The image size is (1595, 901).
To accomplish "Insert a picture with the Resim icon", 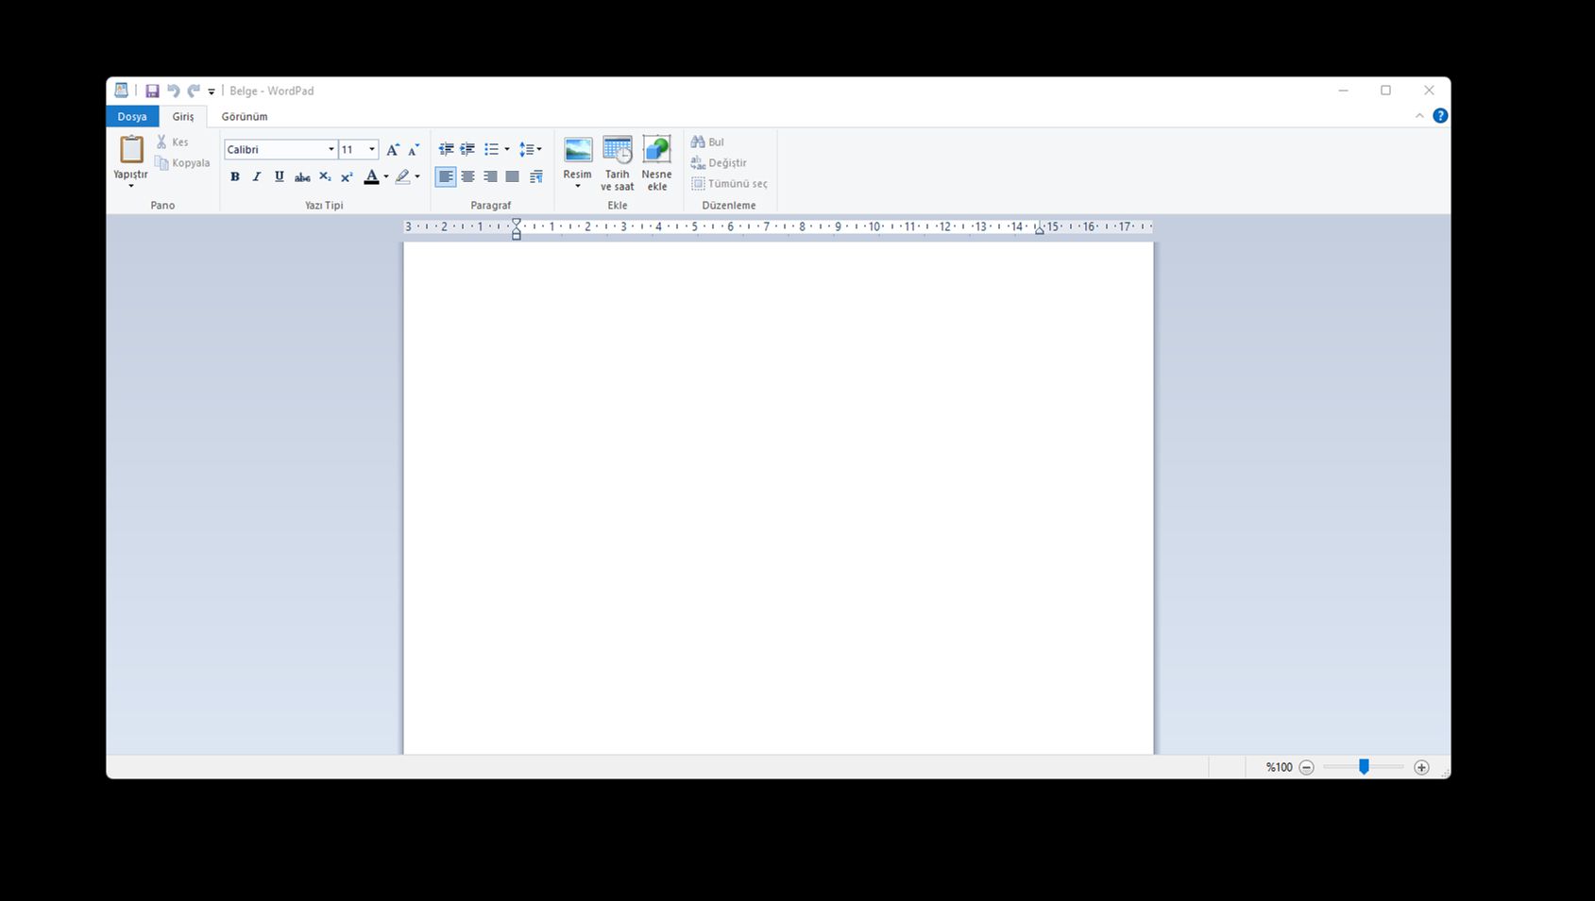I will (x=577, y=150).
